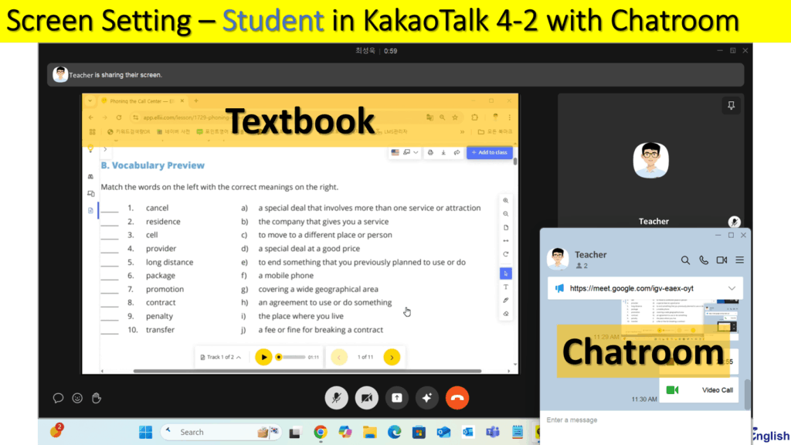Image resolution: width=791 pixels, height=445 pixels.
Task: Open the meet.google.com link in notice
Action: pyautogui.click(x=632, y=289)
